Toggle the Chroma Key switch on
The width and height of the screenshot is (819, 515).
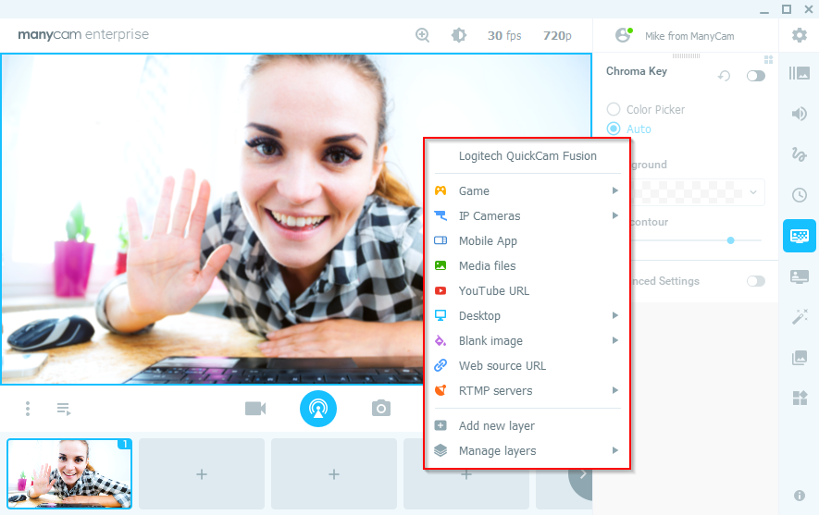[x=756, y=76]
